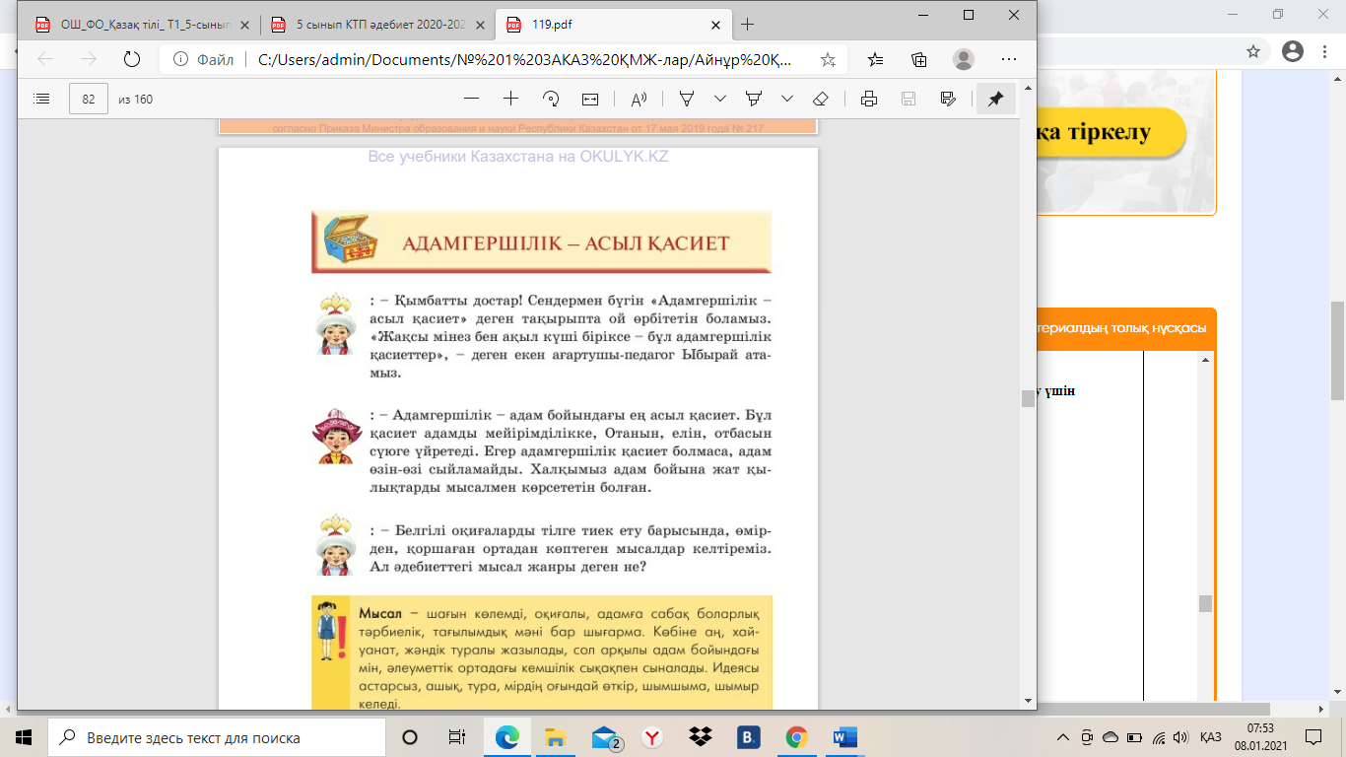The image size is (1346, 757).
Task: Click the page number field showing 82
Action: 89,99
